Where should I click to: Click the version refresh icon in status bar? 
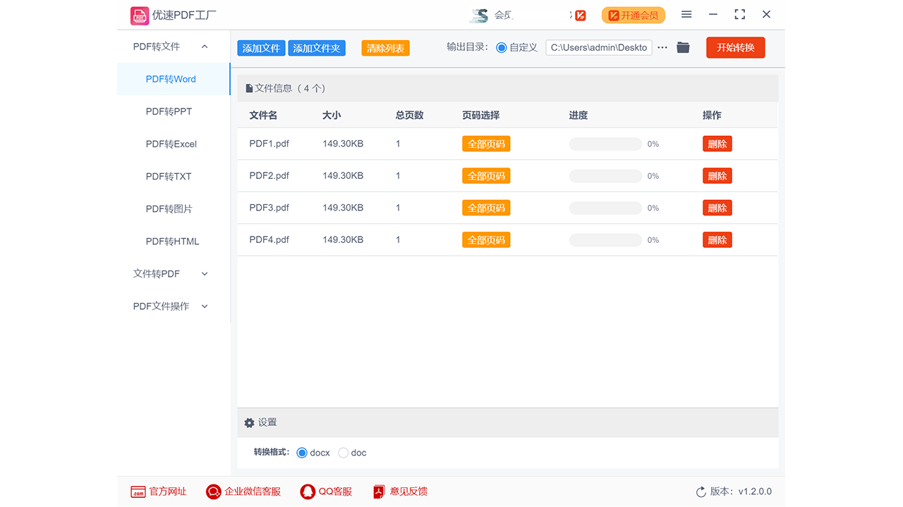pos(701,492)
